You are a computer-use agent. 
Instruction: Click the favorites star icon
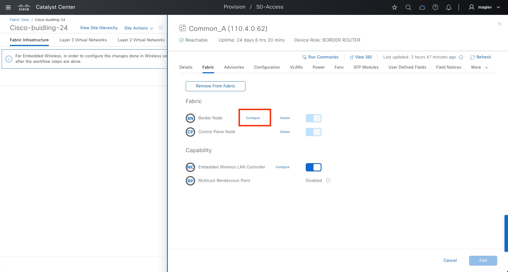pos(395,7)
